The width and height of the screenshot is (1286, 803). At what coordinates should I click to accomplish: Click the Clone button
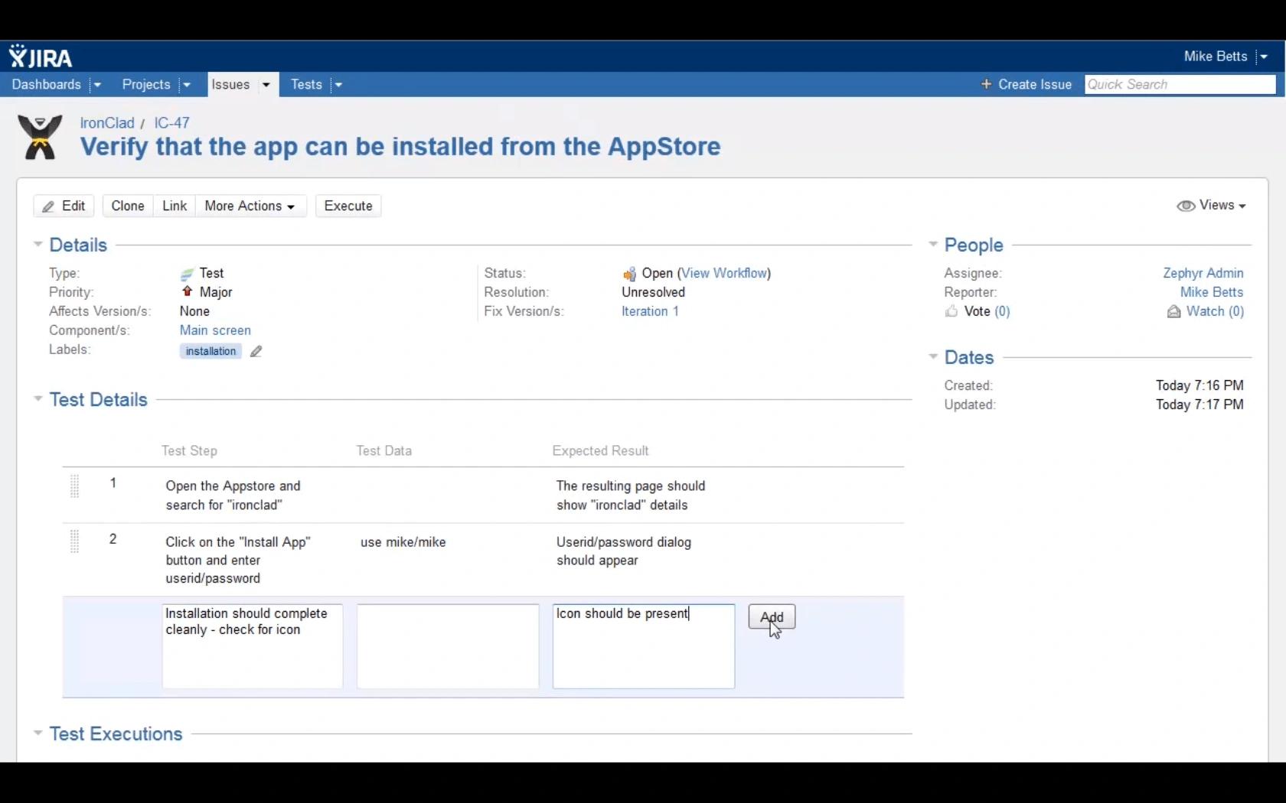coord(128,206)
